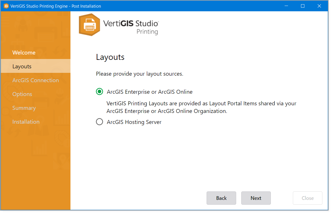
Task: Click the orange printer hexagon logo
Action: pyautogui.click(x=89, y=25)
